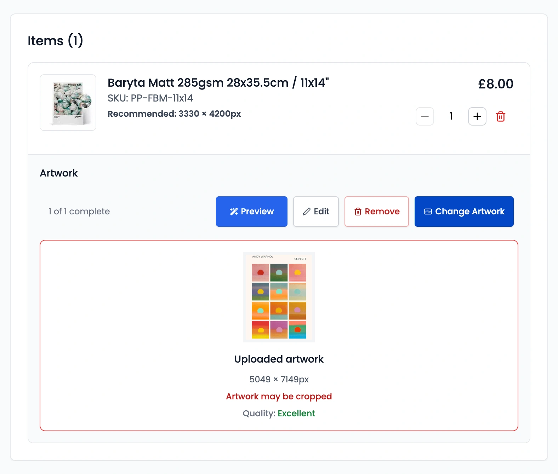Click the trash icon on Remove button
The image size is (558, 474).
click(358, 212)
